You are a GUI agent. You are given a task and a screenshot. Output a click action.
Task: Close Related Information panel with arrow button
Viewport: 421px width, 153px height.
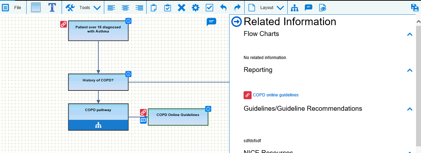click(x=237, y=22)
